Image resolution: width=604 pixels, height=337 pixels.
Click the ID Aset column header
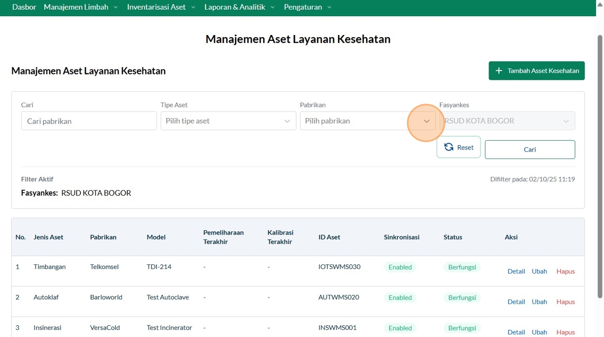click(330, 237)
